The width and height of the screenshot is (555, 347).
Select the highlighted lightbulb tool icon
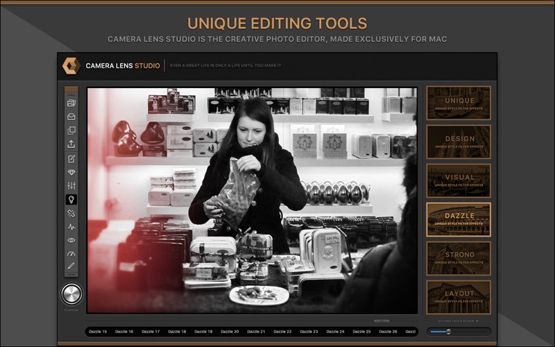coord(71,199)
